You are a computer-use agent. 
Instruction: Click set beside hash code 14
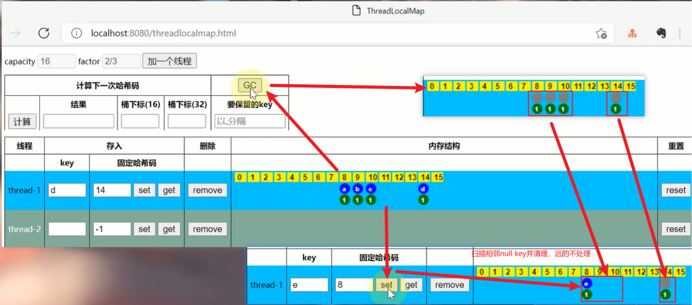[x=144, y=190]
